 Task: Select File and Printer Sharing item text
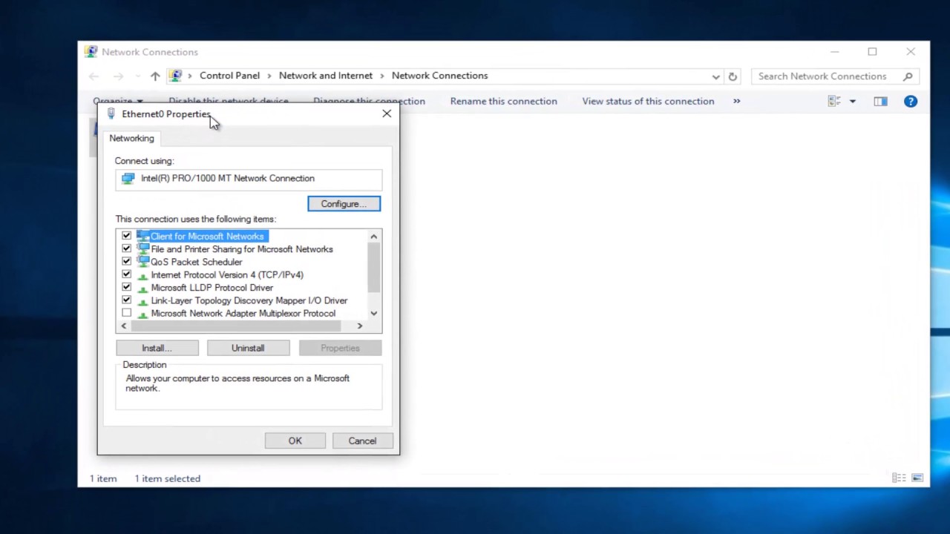(x=242, y=249)
